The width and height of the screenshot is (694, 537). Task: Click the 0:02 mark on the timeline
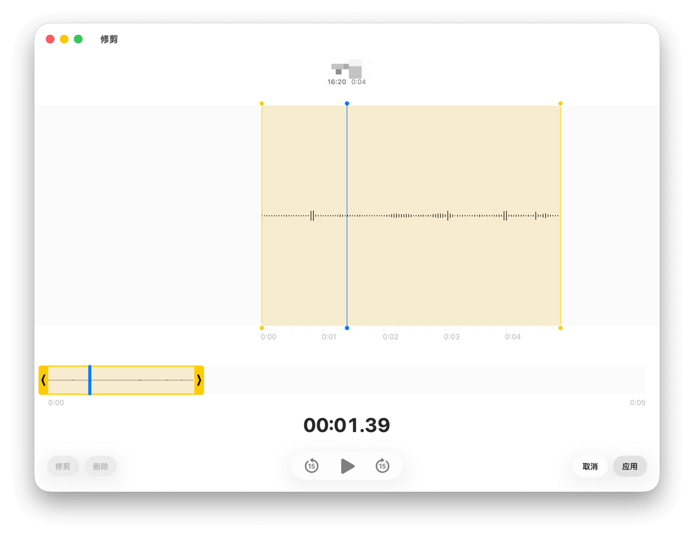(x=390, y=337)
